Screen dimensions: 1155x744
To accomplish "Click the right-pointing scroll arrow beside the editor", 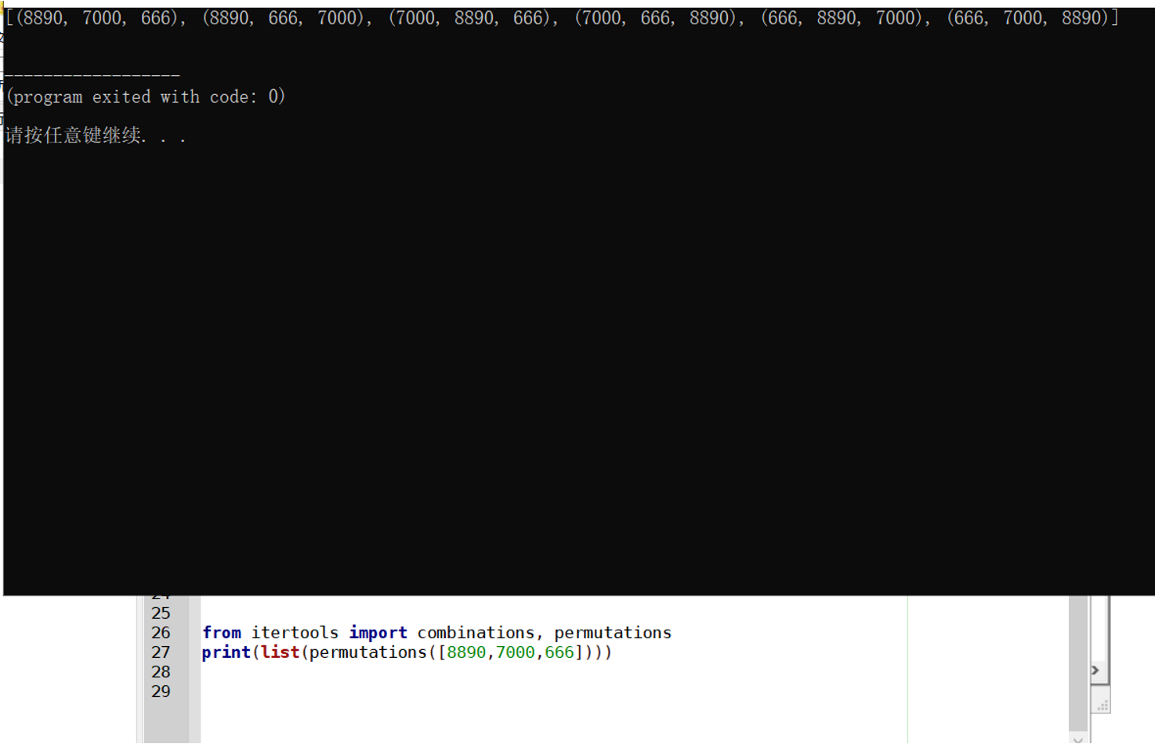I will (1096, 670).
